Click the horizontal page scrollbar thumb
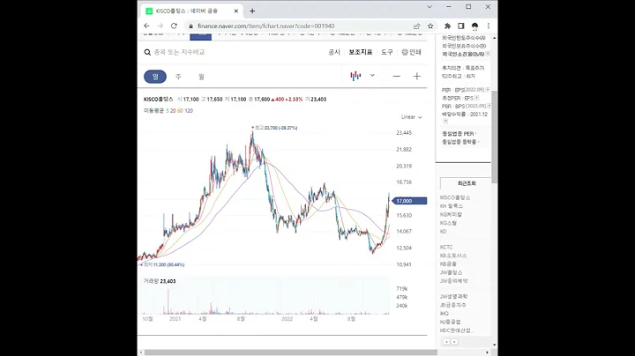Screen dimensions: 635x356 tap(291, 352)
